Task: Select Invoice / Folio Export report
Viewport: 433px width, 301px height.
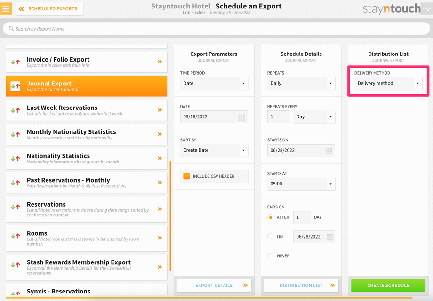Action: pos(87,62)
